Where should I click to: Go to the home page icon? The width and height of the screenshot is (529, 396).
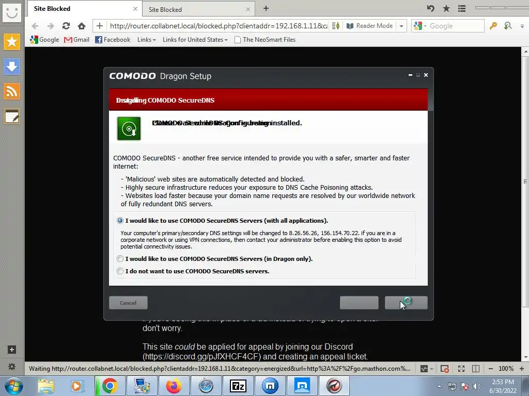82,26
